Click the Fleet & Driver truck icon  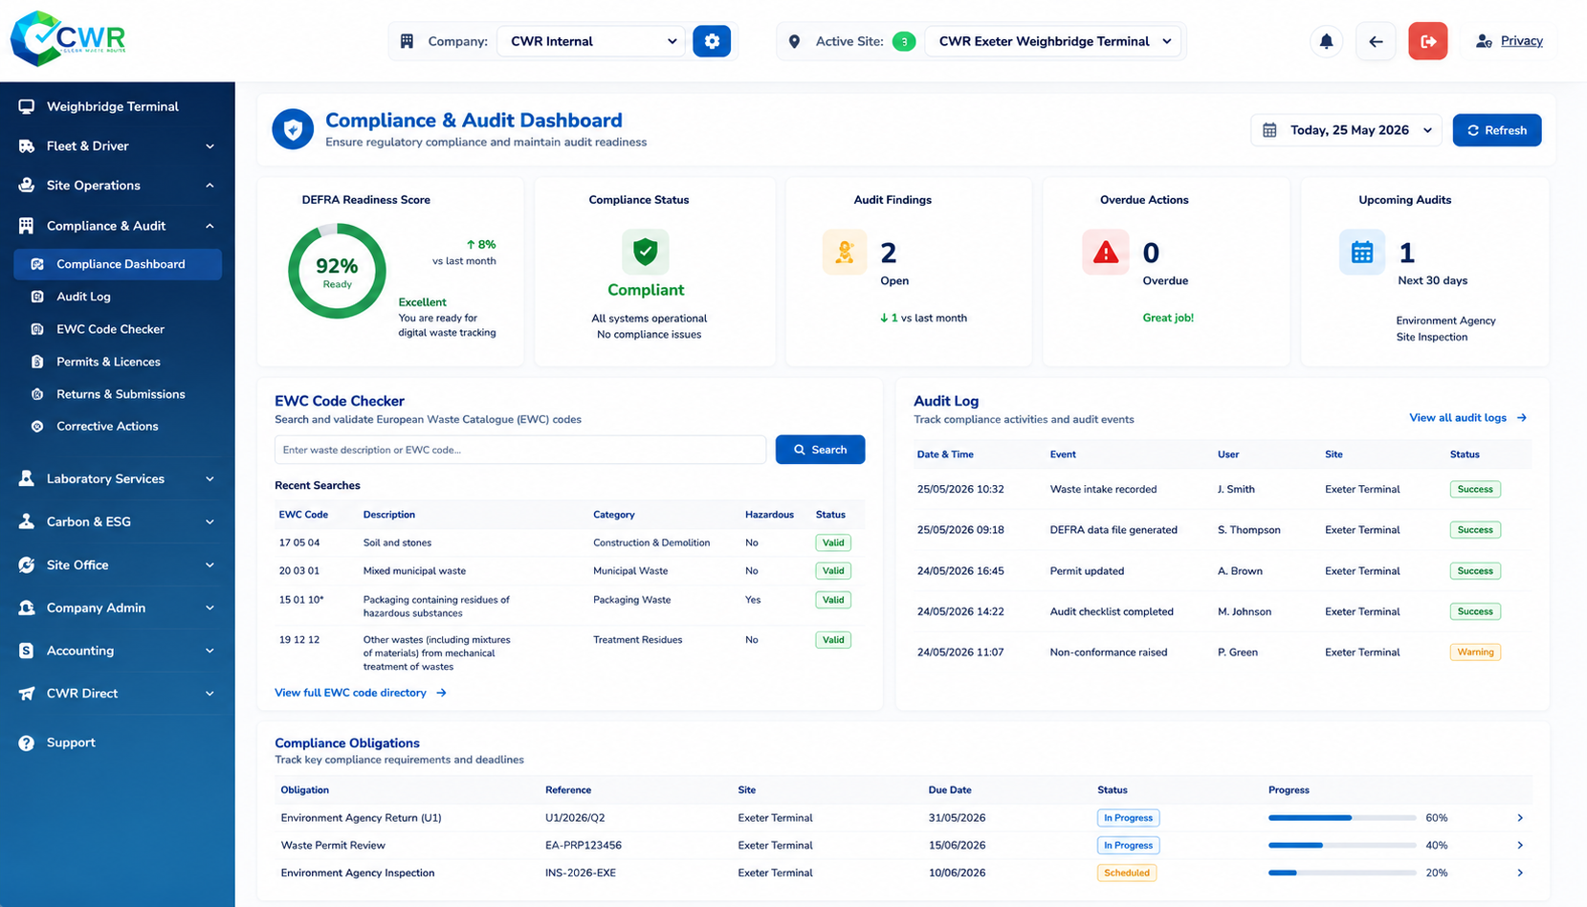pos(26,145)
